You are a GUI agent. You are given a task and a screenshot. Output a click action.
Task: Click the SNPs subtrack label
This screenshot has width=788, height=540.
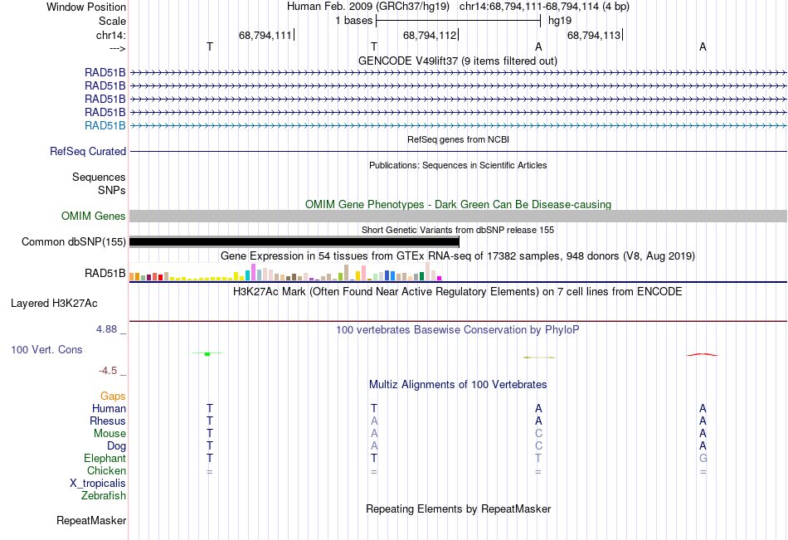(x=112, y=190)
